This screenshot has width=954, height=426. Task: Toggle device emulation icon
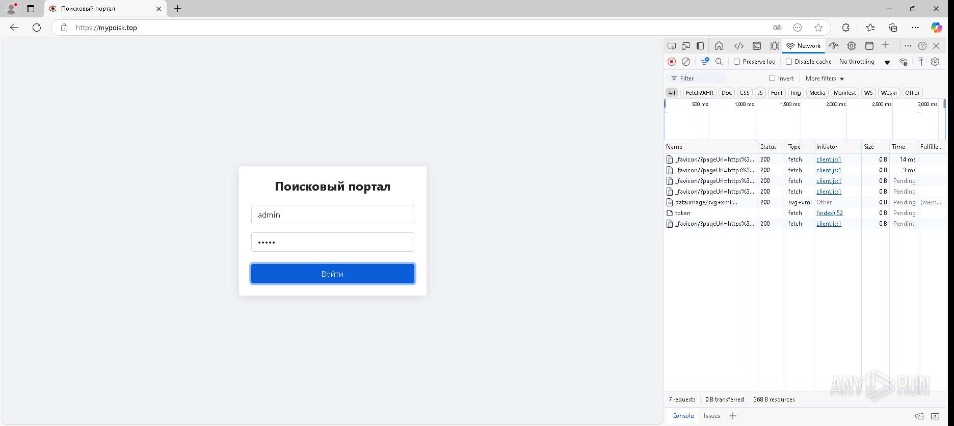(686, 46)
